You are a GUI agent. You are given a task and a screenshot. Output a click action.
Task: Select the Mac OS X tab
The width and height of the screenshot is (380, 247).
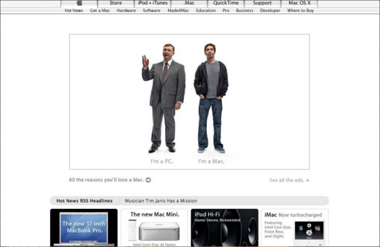[299, 3]
